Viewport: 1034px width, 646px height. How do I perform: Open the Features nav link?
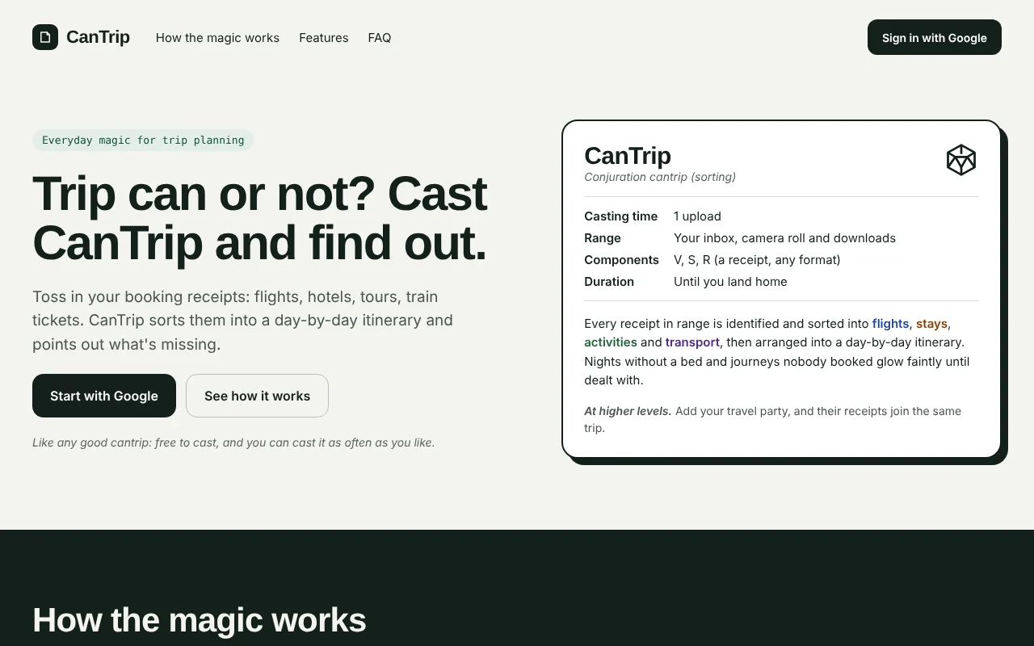[324, 38]
